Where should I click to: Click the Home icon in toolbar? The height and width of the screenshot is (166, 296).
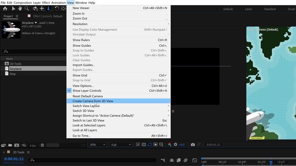coord(5,9)
